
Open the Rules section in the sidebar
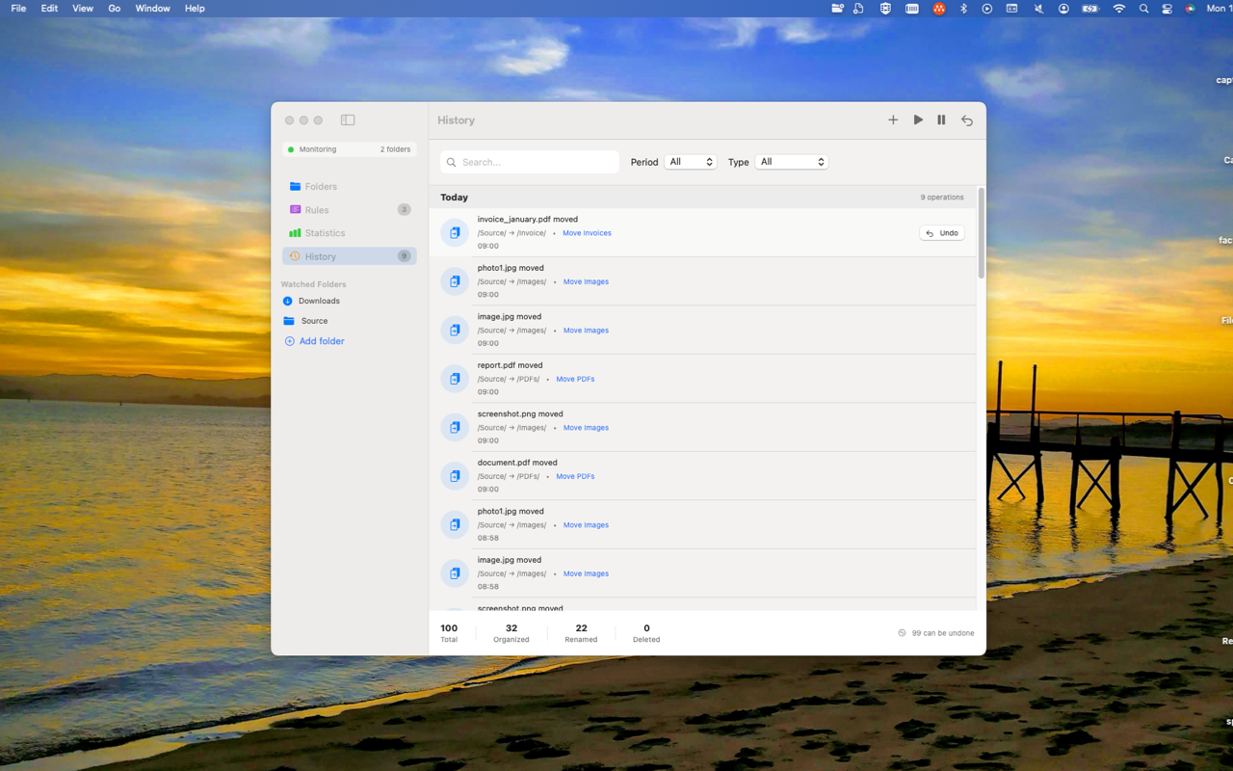point(316,209)
